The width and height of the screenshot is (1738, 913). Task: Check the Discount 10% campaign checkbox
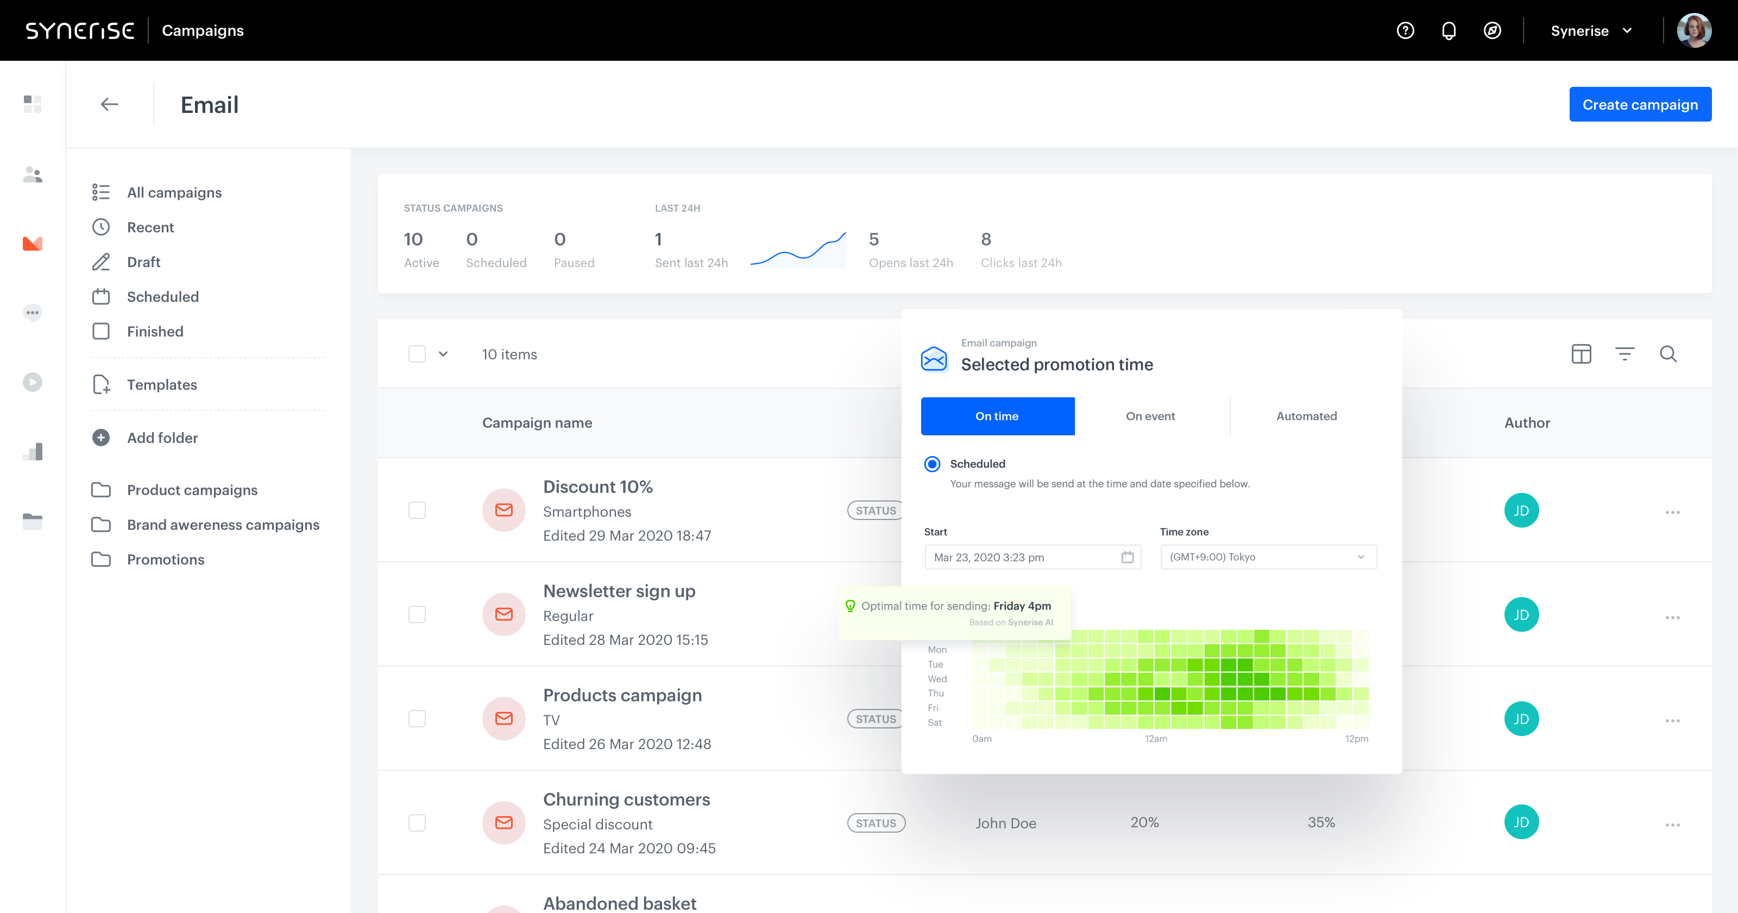coord(417,510)
